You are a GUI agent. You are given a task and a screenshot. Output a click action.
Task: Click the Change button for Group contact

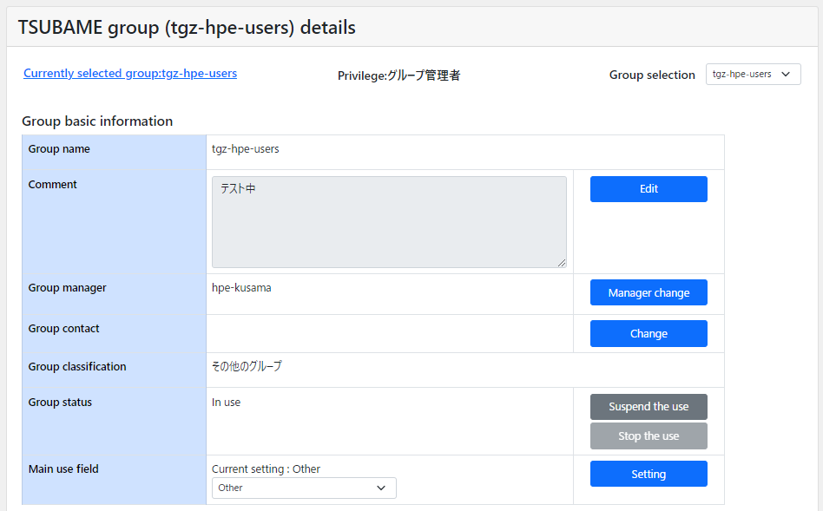649,334
